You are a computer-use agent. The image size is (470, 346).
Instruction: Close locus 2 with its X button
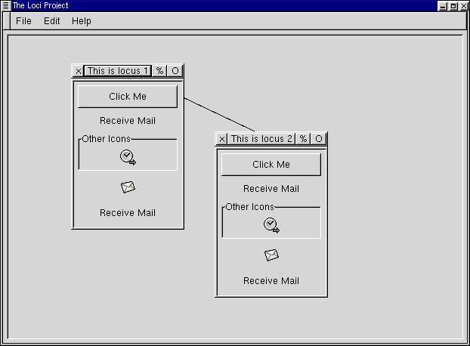tap(222, 139)
